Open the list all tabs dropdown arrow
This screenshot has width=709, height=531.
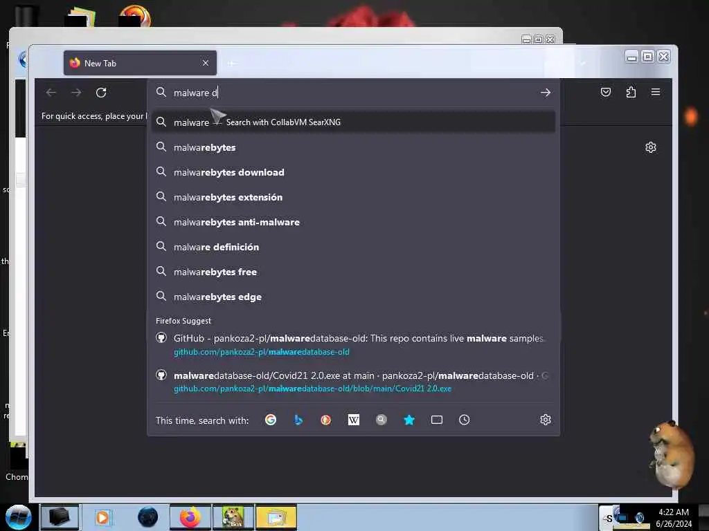click(583, 63)
